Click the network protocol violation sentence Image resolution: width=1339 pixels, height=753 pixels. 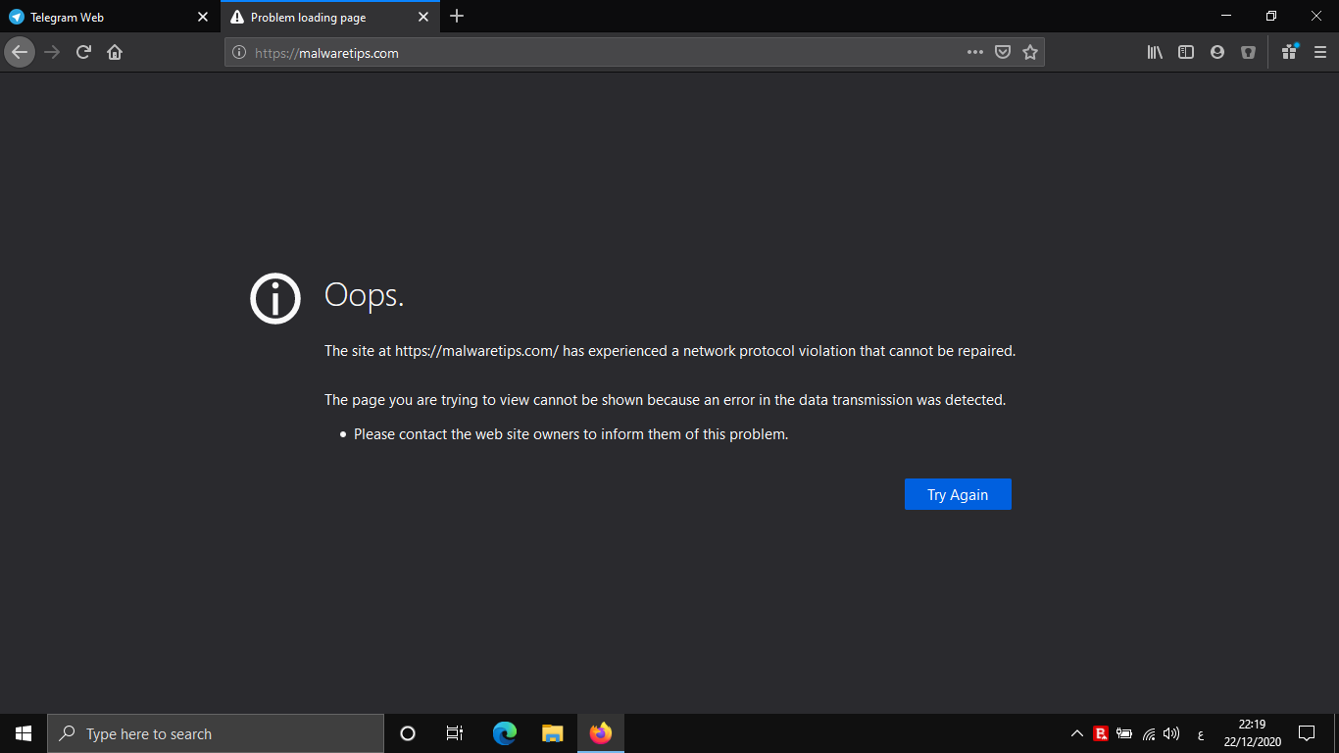pyautogui.click(x=669, y=351)
